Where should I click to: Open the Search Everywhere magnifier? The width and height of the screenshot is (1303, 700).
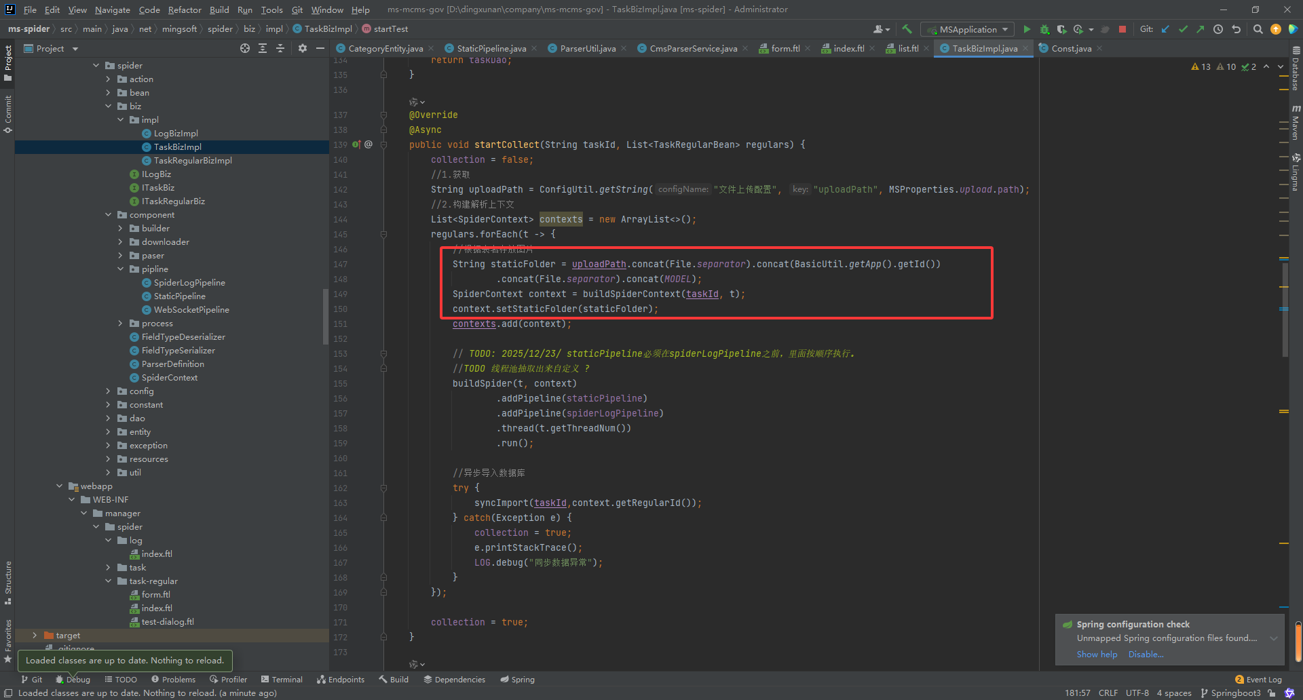point(1258,29)
